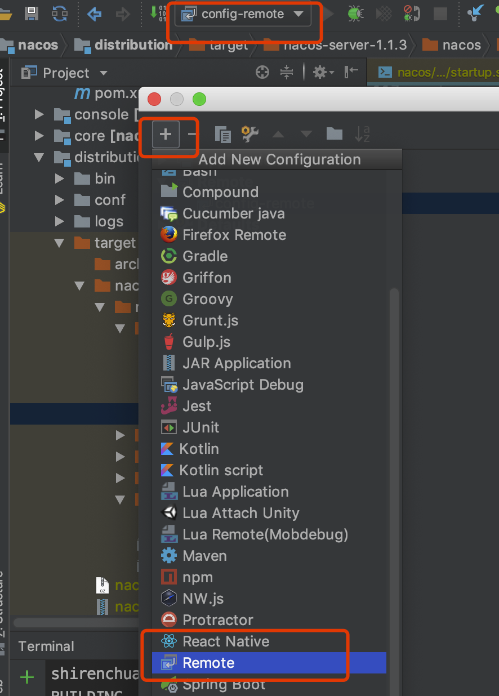Collapse all in Project panel

[x=287, y=72]
